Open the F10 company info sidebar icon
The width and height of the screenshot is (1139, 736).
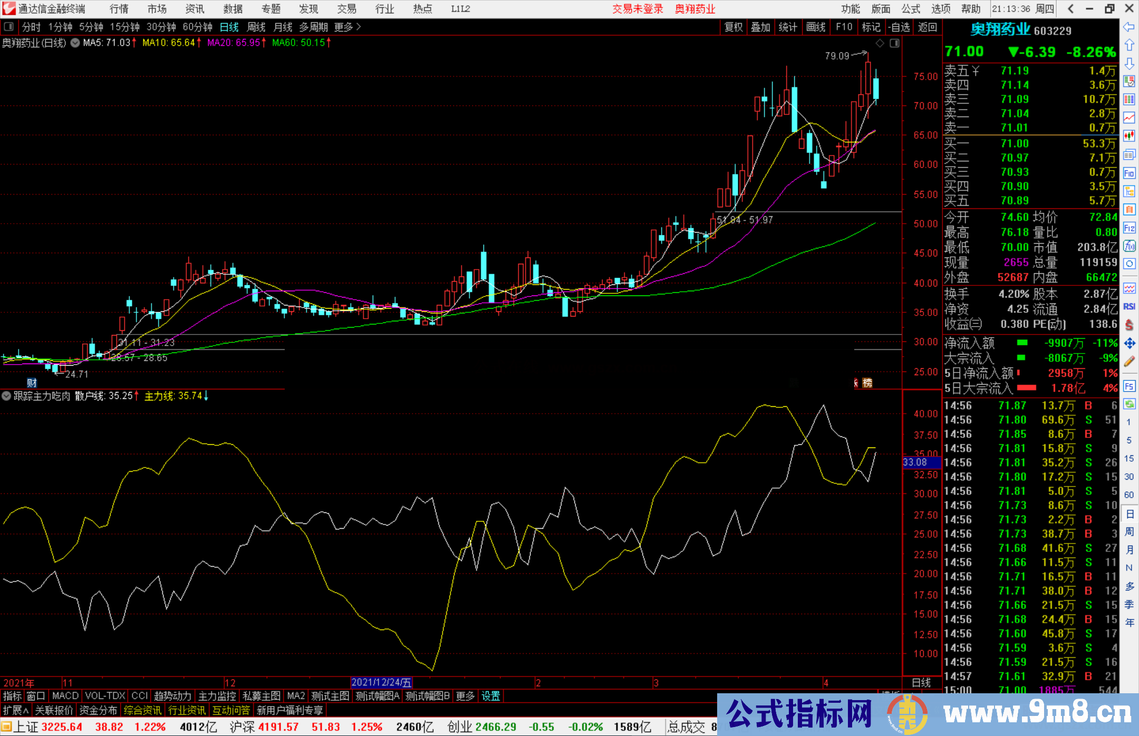(x=1129, y=174)
